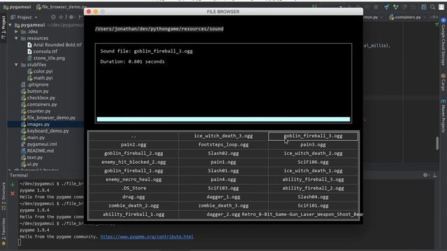
Task: Click the terminal panel gear settings icon
Action: point(425,175)
